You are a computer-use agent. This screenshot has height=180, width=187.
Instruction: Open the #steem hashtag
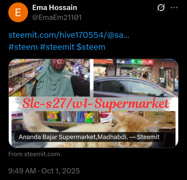(23, 47)
